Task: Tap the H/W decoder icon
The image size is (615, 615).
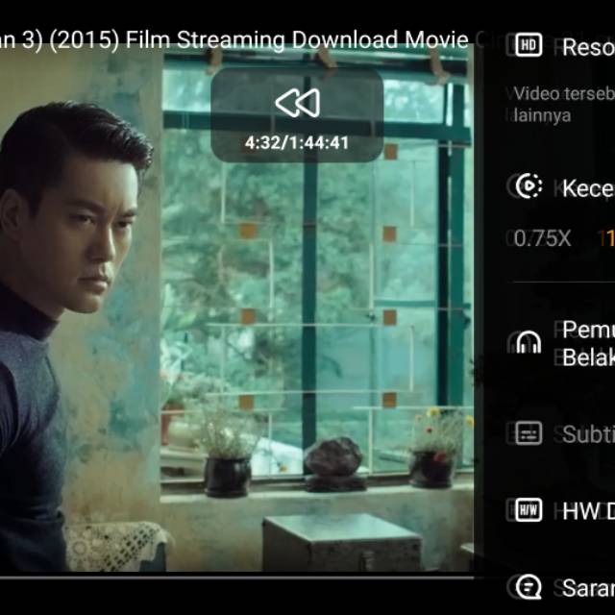Action: (x=529, y=510)
